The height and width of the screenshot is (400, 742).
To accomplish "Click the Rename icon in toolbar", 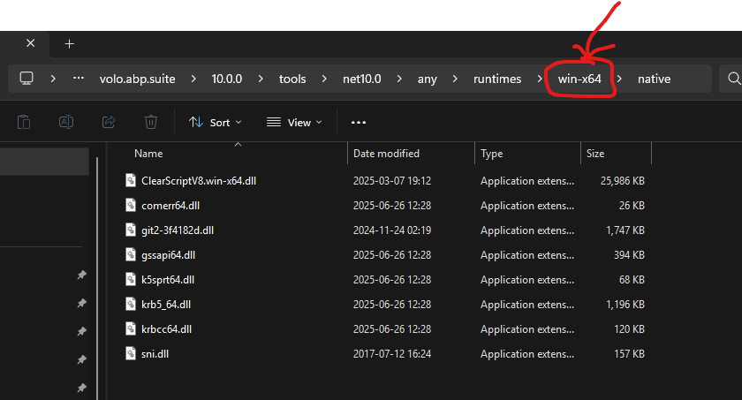I will point(66,123).
